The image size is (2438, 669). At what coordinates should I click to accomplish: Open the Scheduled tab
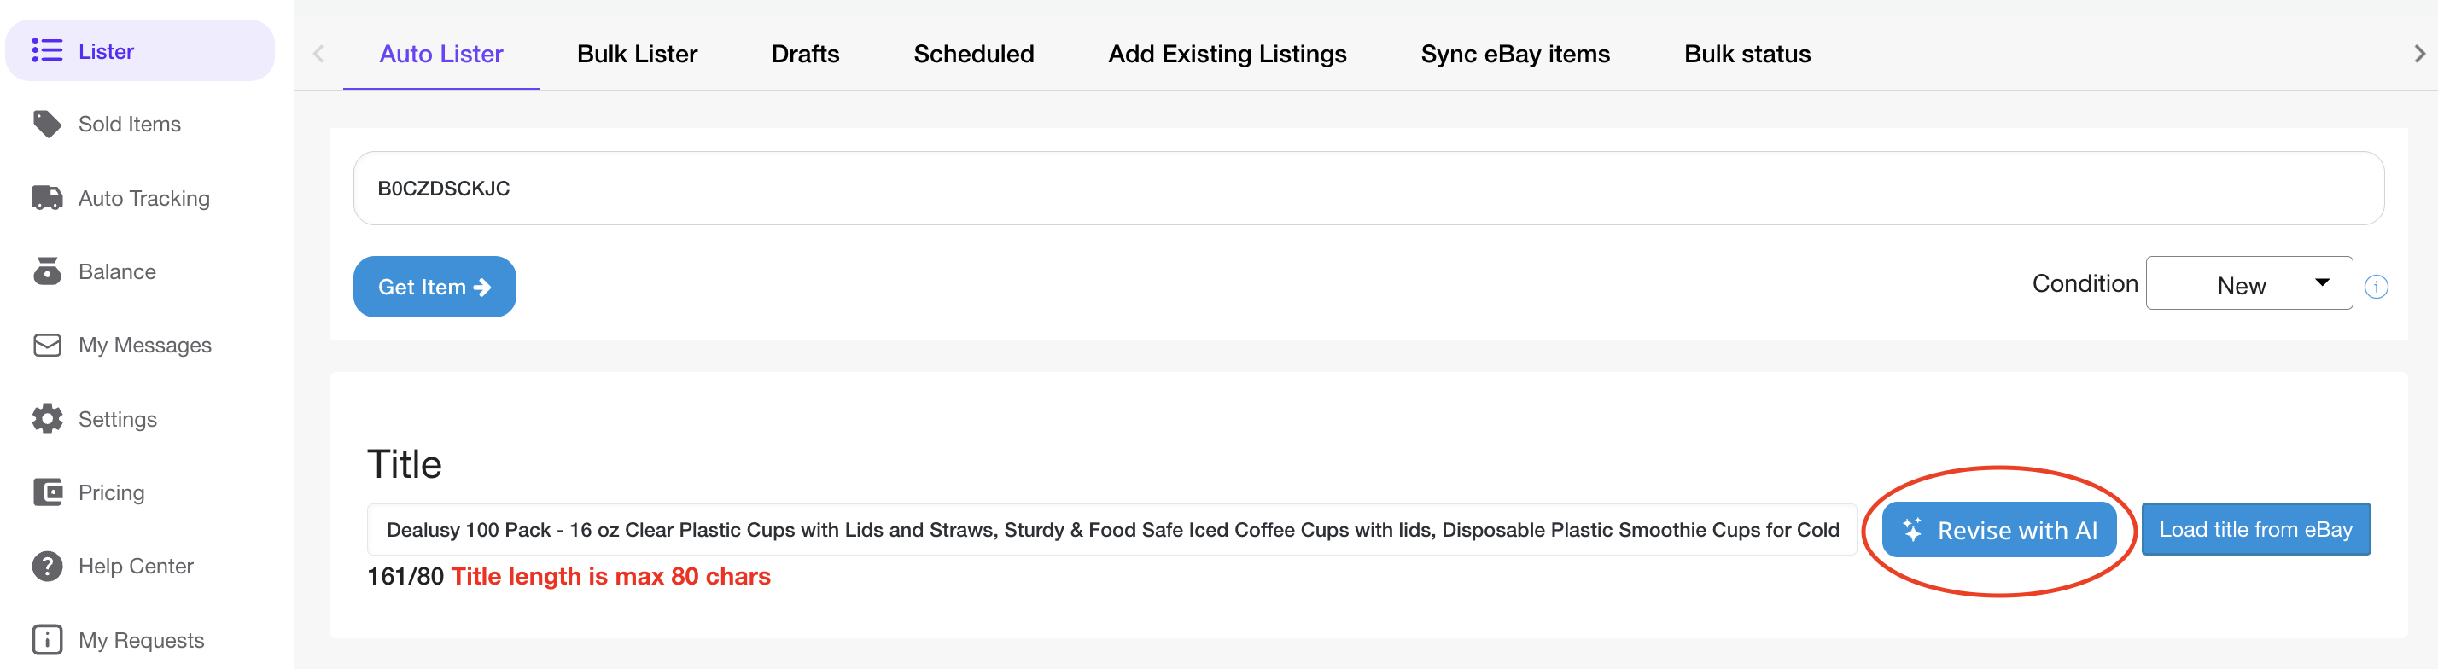point(973,54)
